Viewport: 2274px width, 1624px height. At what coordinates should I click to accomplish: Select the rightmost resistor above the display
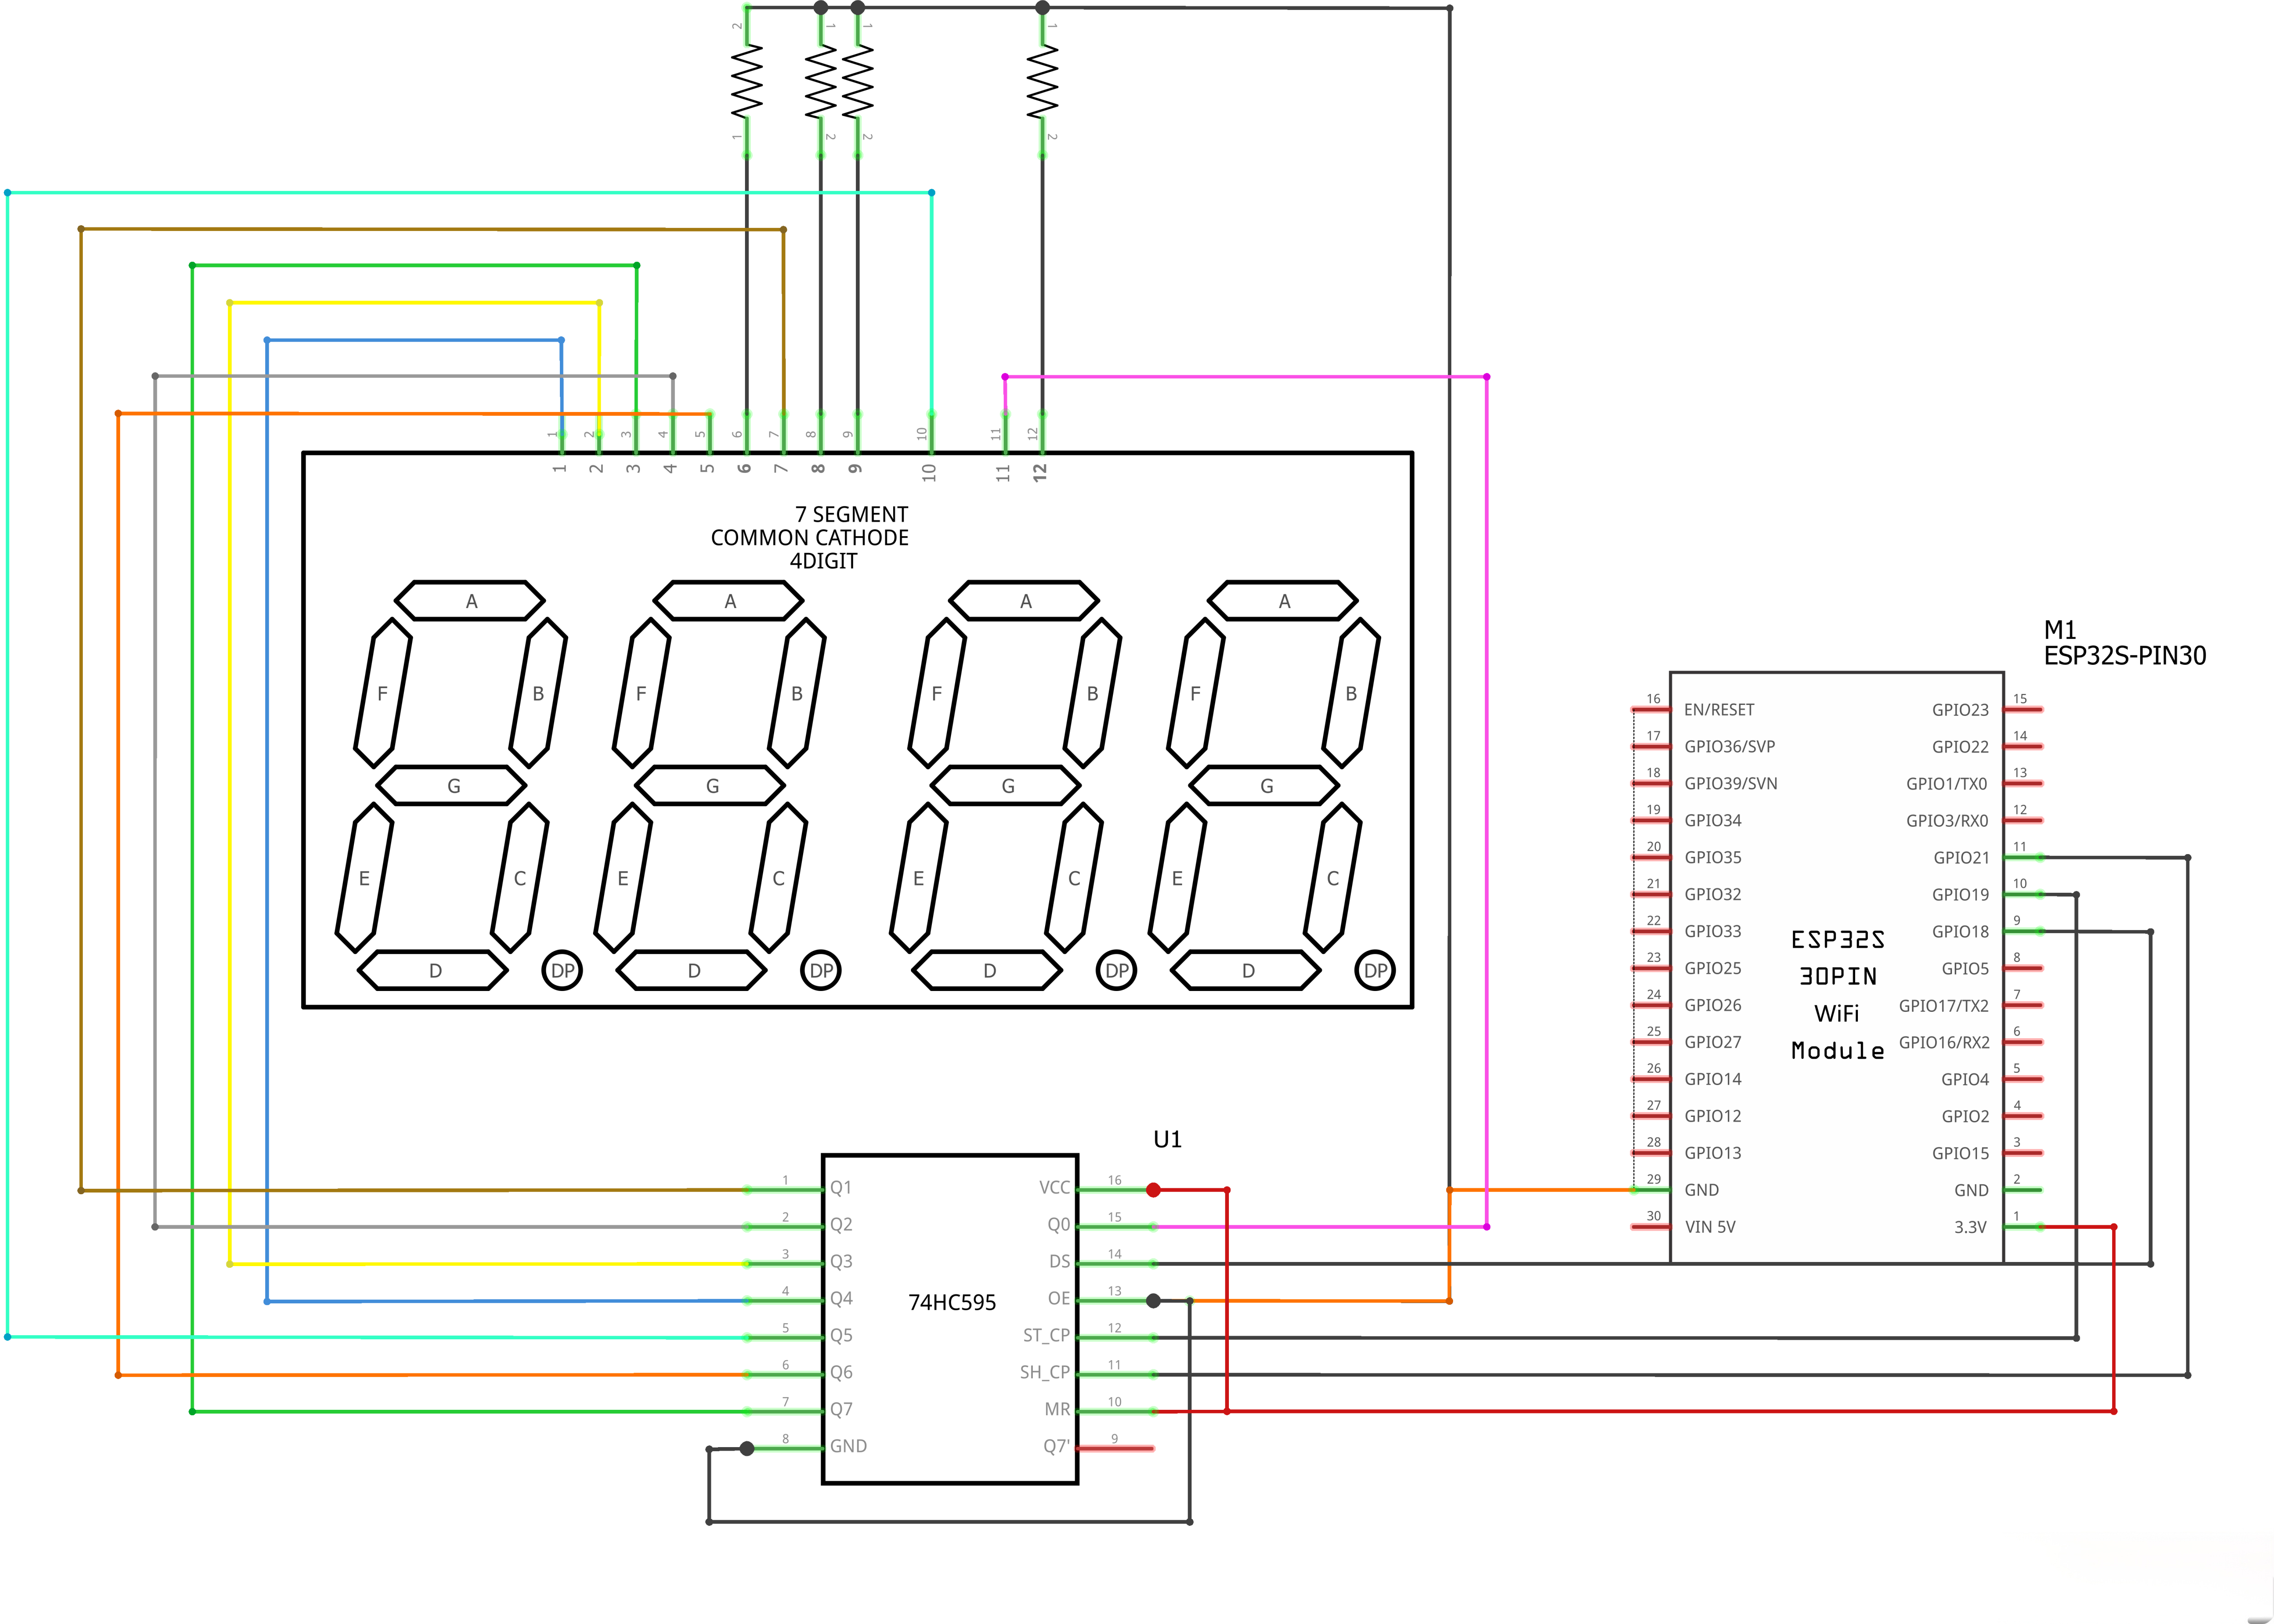coord(1042,85)
